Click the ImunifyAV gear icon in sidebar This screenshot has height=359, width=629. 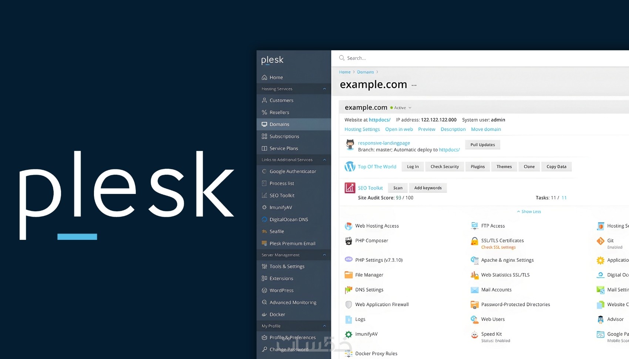point(264,207)
